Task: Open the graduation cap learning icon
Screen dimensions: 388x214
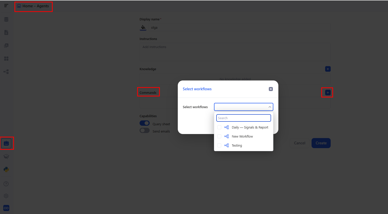Action: click(x=6, y=156)
